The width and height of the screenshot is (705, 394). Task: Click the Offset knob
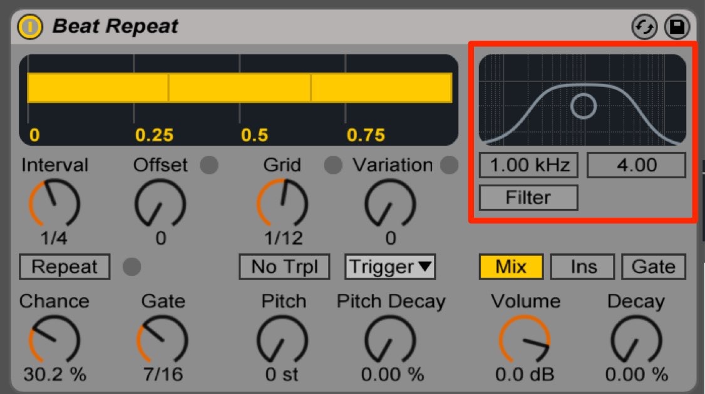pyautogui.click(x=160, y=203)
